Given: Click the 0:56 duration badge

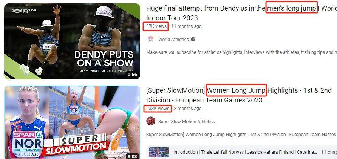Looking at the screenshot, I should 132,75.
